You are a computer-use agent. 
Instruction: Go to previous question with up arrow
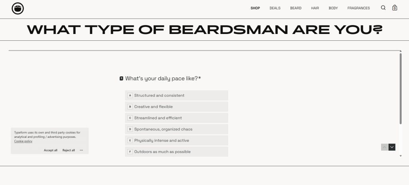click(385, 147)
